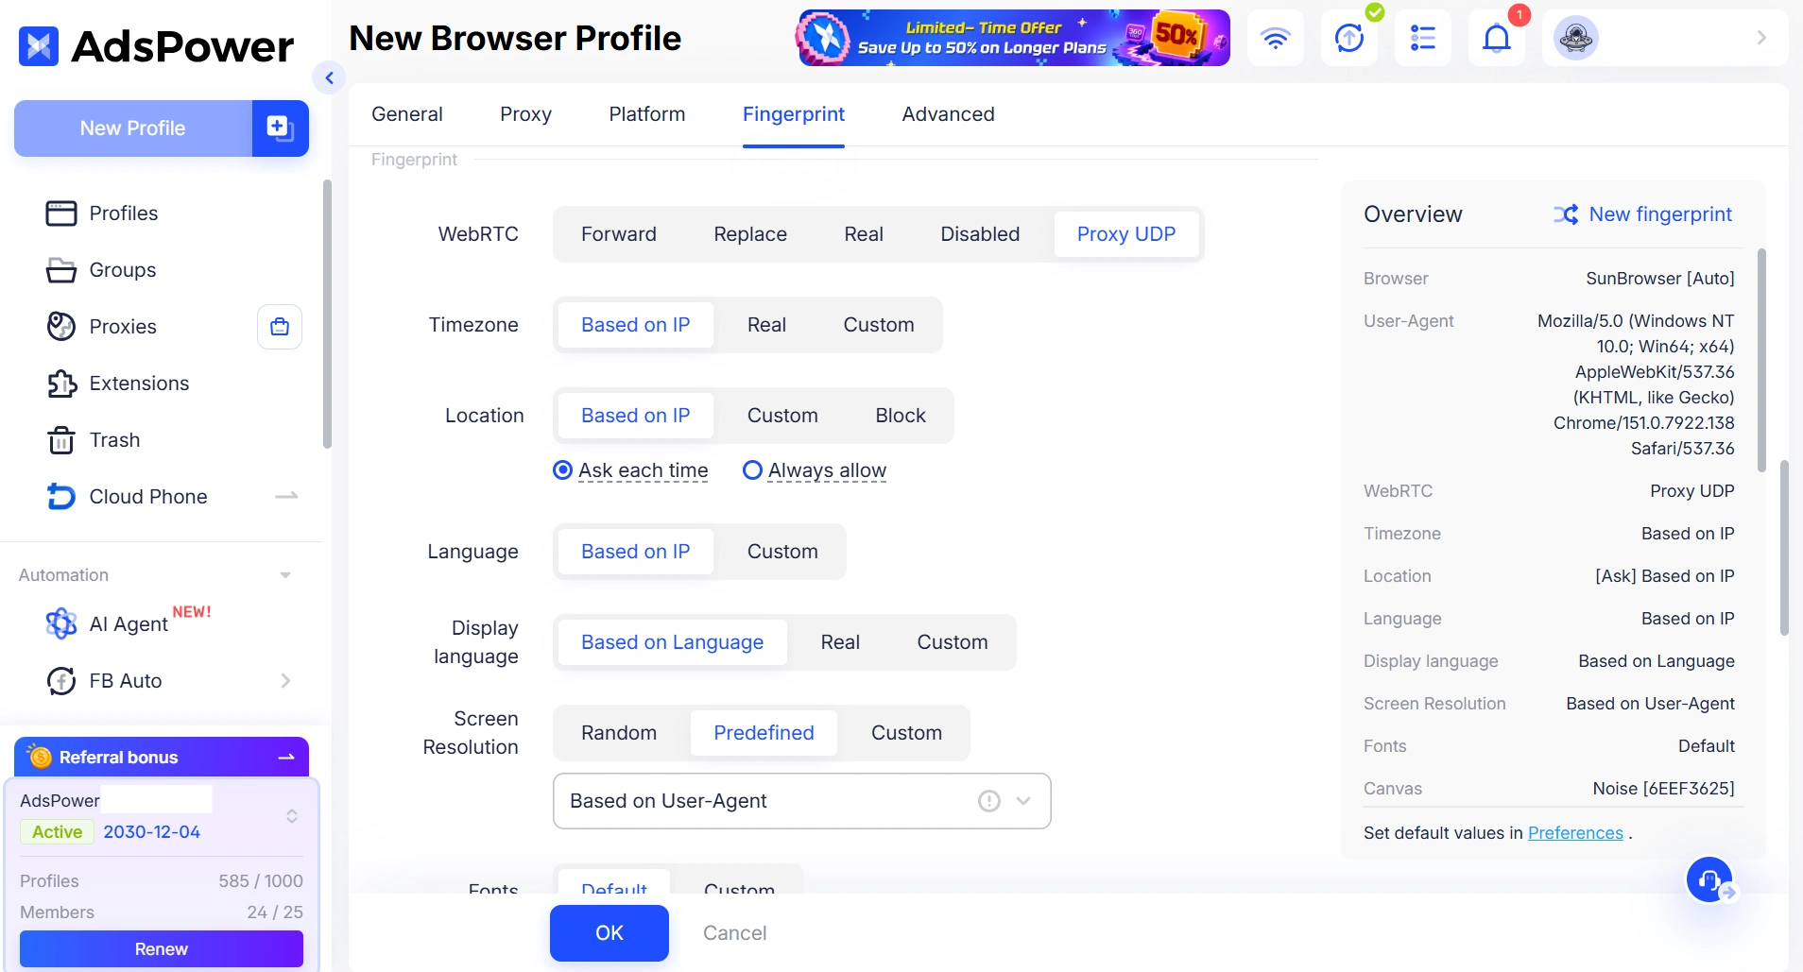Click the sidebar vertical scrollbar
The width and height of the screenshot is (1803, 972).
point(327,314)
